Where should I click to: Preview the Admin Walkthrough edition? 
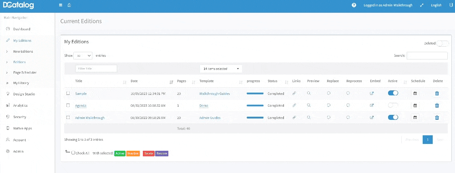tap(309, 117)
